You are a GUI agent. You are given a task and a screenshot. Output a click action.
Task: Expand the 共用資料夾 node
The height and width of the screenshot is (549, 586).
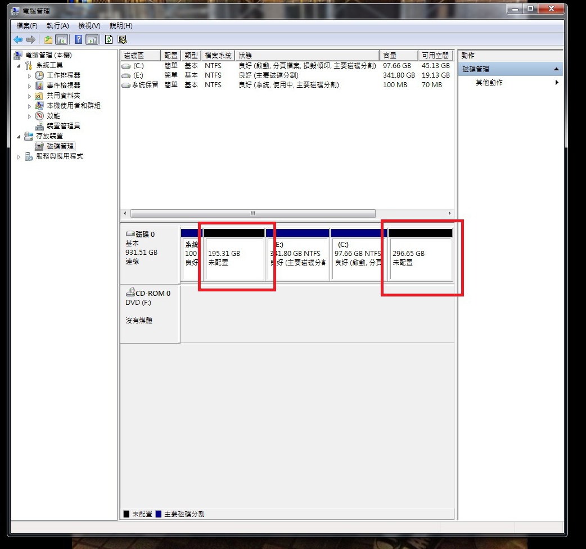[x=29, y=96]
